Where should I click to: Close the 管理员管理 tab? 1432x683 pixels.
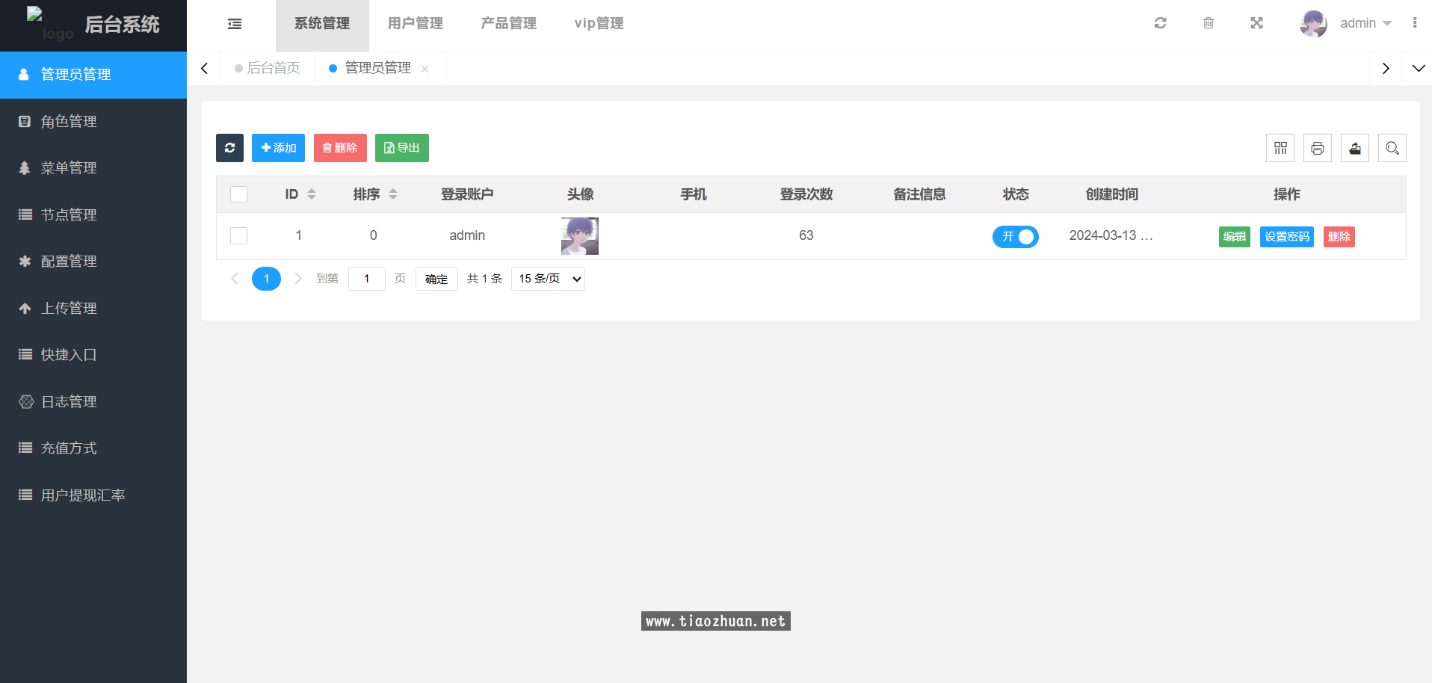[425, 69]
